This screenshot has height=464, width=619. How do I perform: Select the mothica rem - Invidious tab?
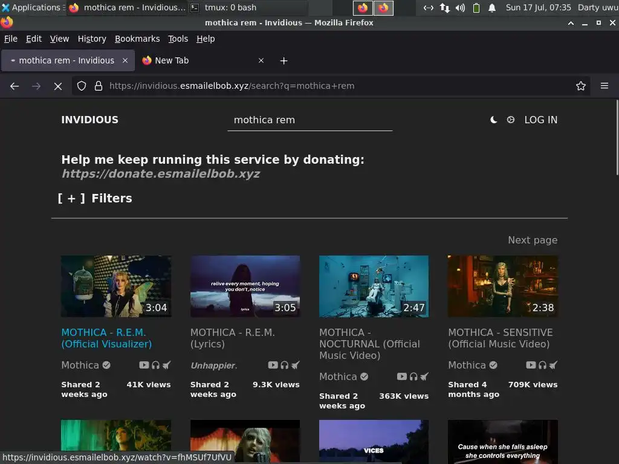tap(68, 60)
